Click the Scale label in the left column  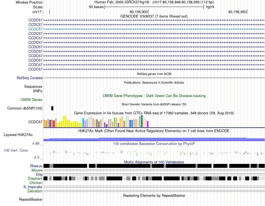pyautogui.click(x=38, y=7)
